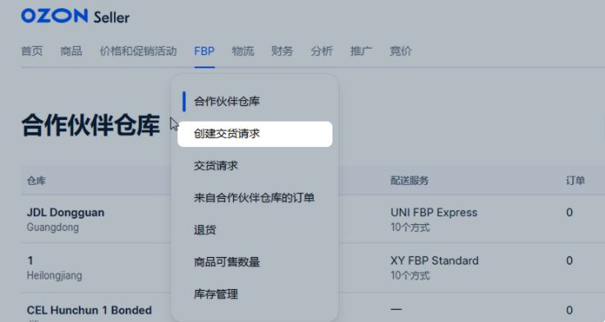Click 10个方式 under UNI FBP Express
Viewport: 605px width, 322px height.
click(x=410, y=228)
